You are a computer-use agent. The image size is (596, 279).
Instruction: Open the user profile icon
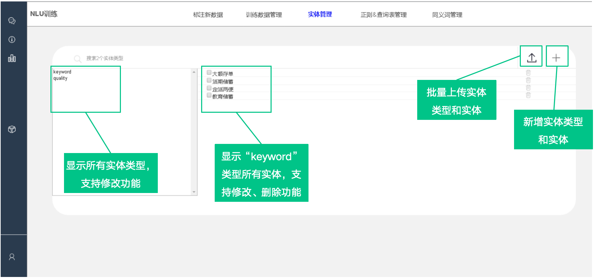point(12,257)
